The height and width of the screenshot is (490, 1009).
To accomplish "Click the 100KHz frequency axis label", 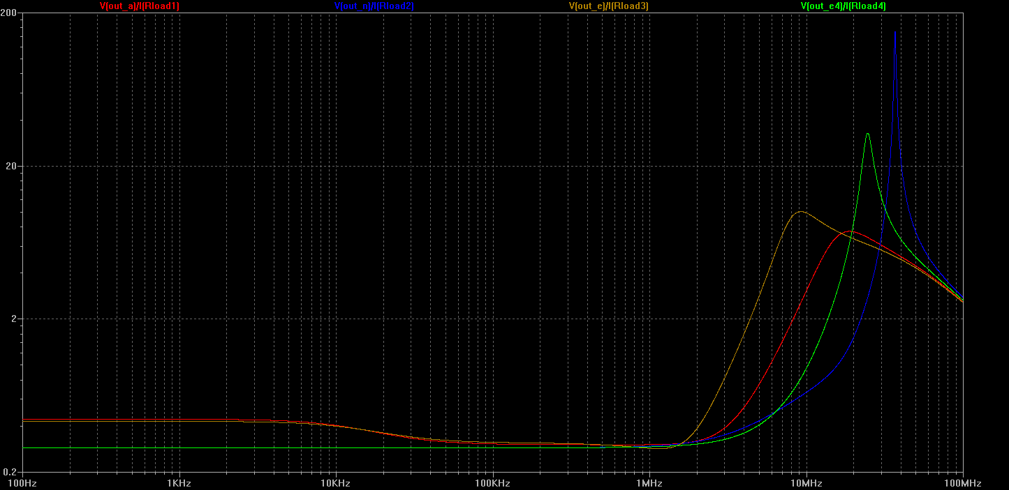I will 493,483.
